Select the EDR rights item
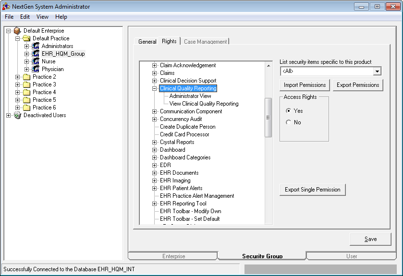 (x=165, y=165)
